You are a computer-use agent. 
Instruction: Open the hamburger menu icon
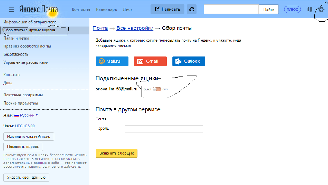(11, 9)
